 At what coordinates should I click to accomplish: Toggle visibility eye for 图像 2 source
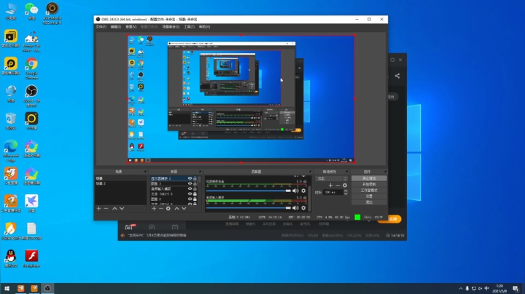click(x=190, y=199)
